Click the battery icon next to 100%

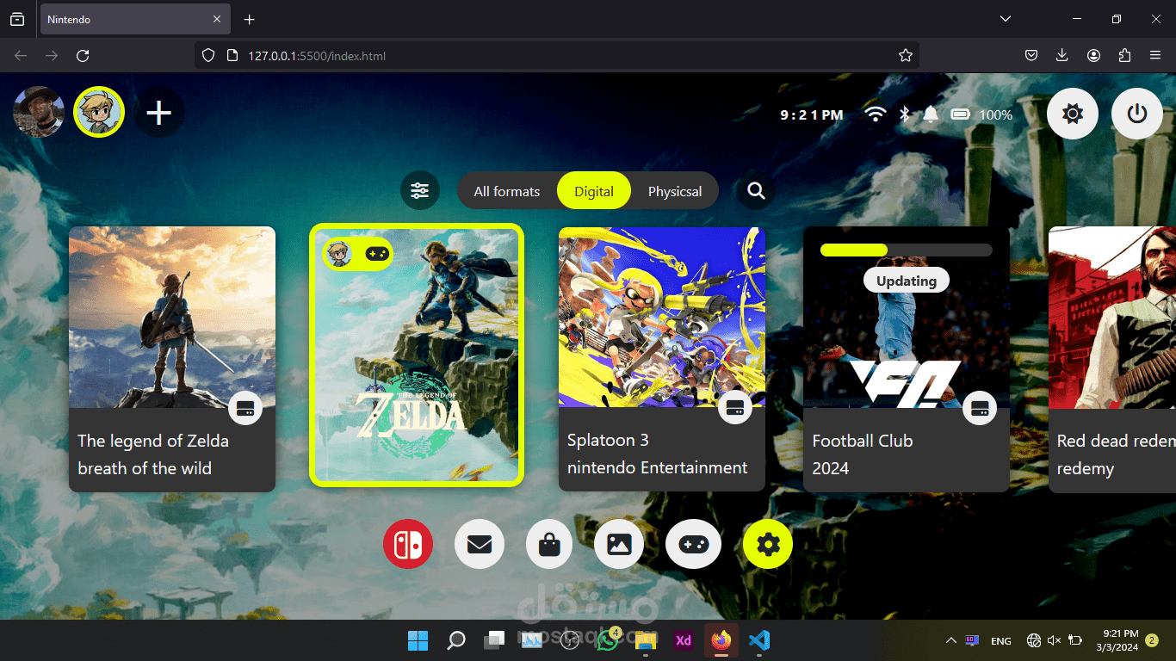[961, 114]
